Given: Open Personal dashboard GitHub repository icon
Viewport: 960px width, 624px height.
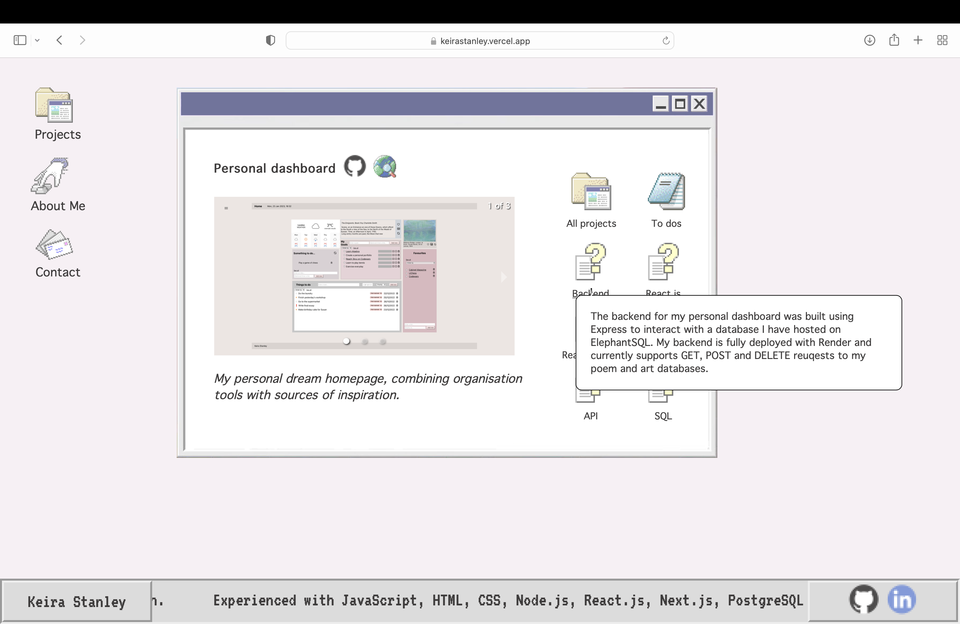Looking at the screenshot, I should pyautogui.click(x=355, y=166).
